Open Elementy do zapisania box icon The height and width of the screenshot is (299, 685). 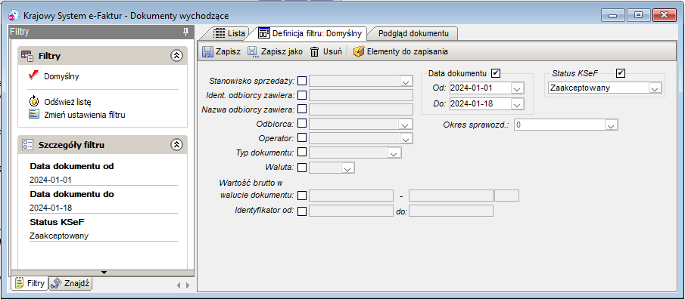358,51
